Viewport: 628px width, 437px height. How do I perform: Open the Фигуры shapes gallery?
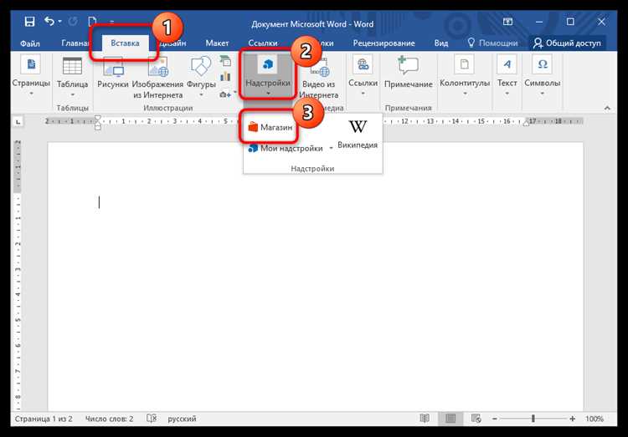point(201,78)
